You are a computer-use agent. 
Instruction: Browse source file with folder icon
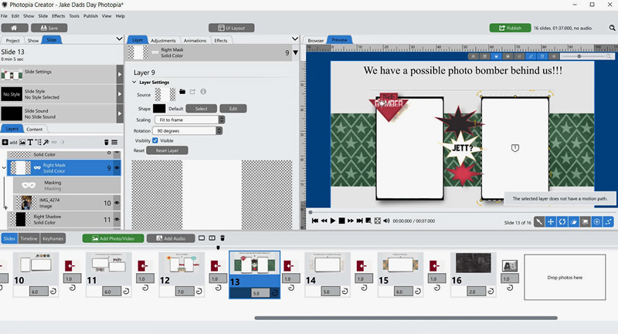[x=182, y=92]
